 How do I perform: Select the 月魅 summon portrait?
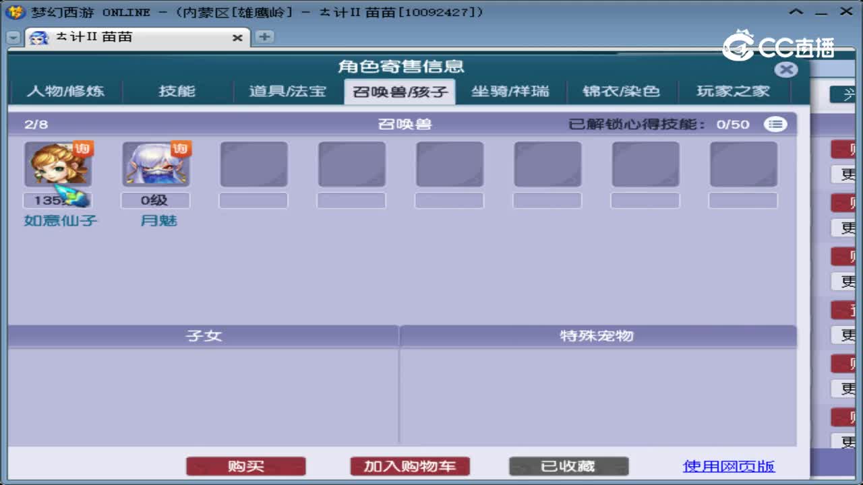tap(156, 164)
